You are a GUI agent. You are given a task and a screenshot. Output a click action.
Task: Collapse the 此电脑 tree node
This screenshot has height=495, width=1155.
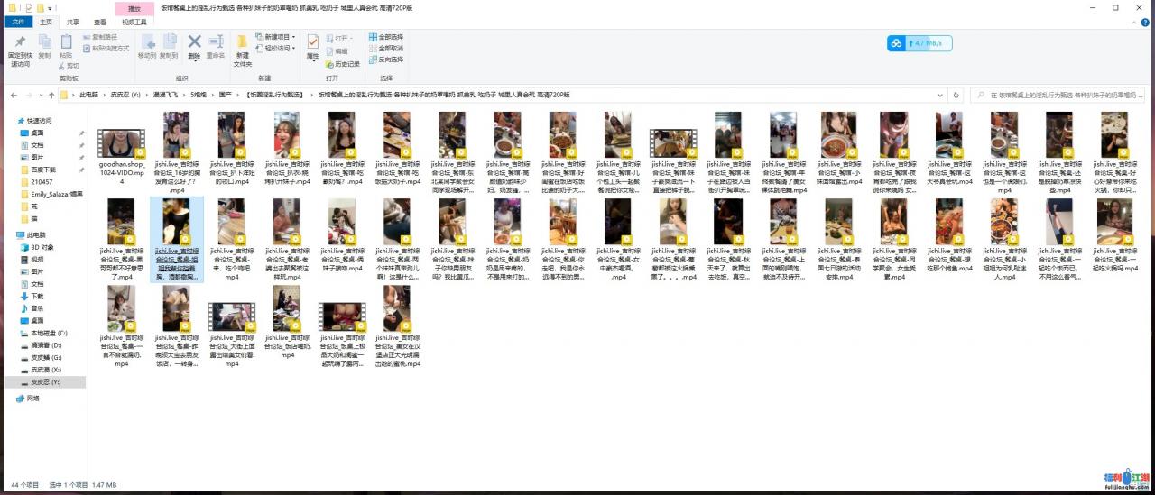[13, 235]
